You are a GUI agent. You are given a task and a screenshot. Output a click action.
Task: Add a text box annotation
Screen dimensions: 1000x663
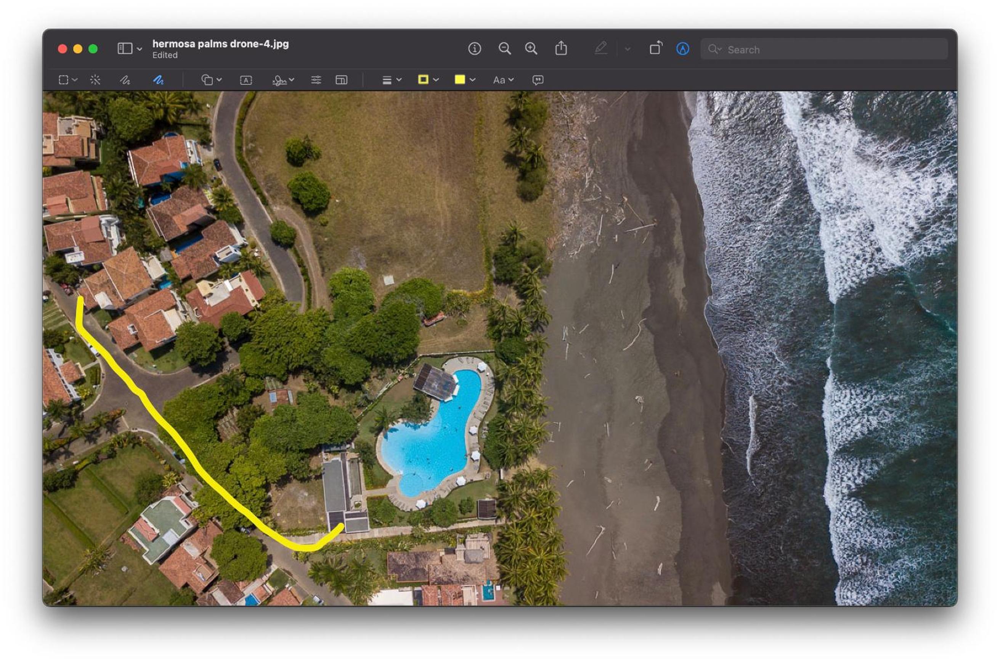tap(246, 80)
